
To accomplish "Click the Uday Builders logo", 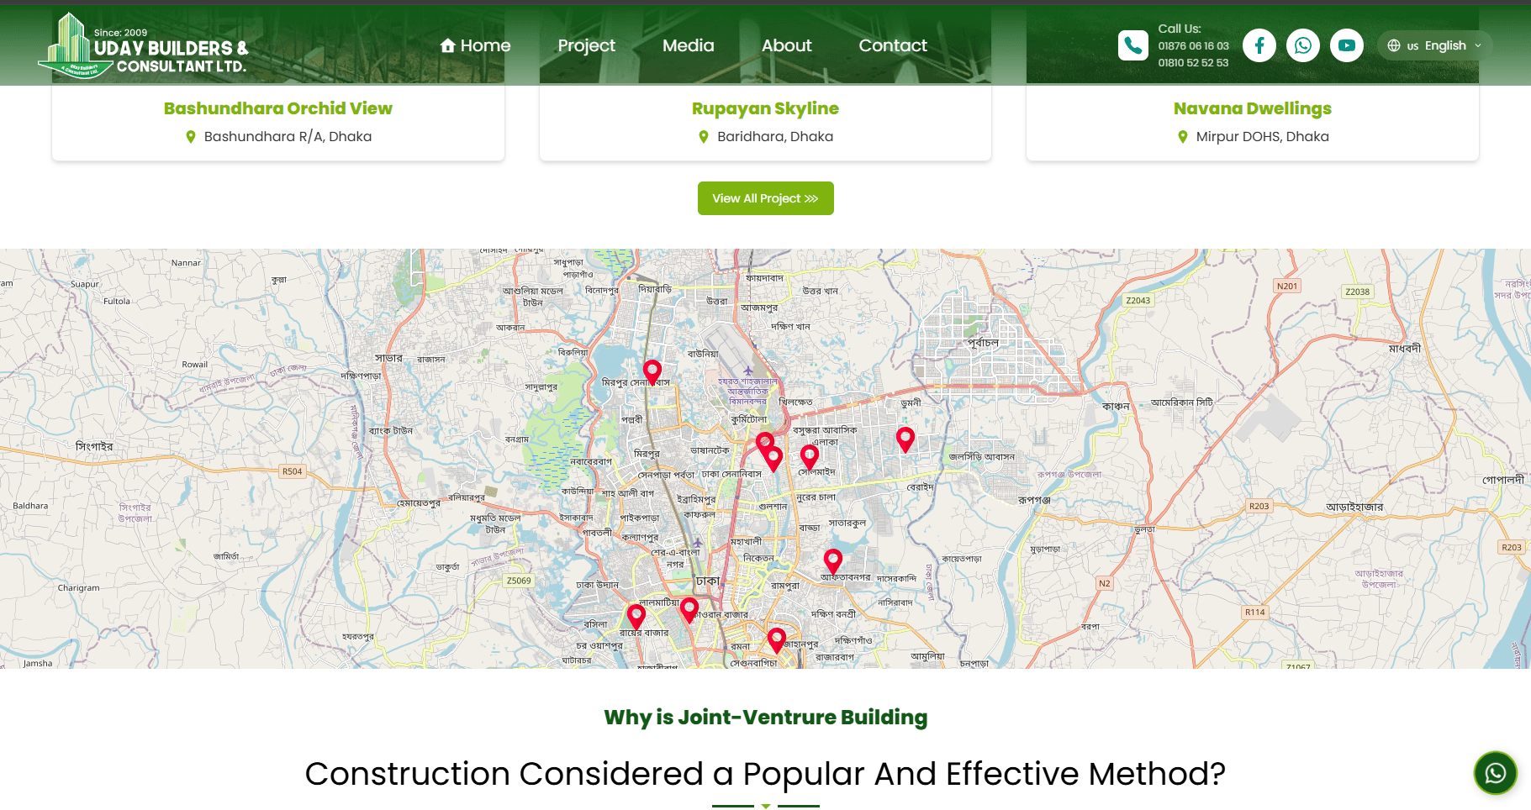I will 143,46.
